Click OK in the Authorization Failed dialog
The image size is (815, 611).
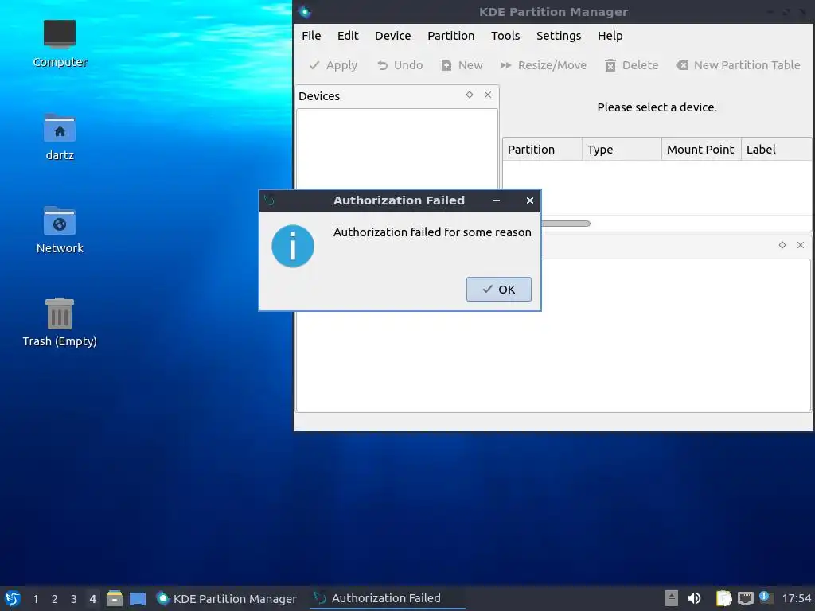click(x=498, y=290)
